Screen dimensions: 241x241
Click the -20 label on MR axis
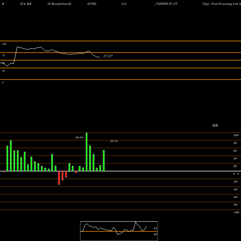(x=235, y=182)
